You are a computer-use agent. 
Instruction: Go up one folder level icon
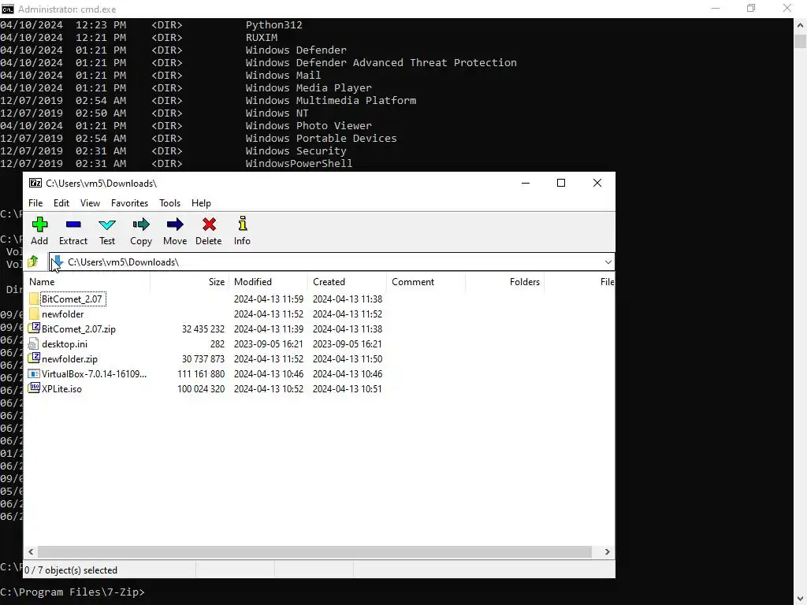[33, 262]
